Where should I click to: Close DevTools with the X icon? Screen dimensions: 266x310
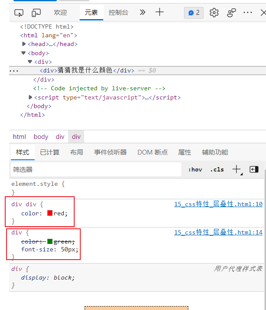tap(263, 13)
